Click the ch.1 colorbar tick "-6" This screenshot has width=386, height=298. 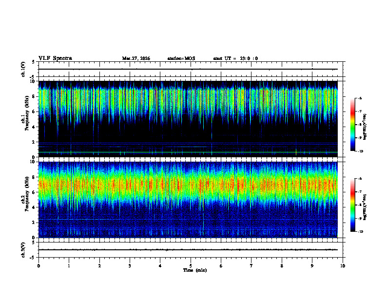tap(359, 98)
